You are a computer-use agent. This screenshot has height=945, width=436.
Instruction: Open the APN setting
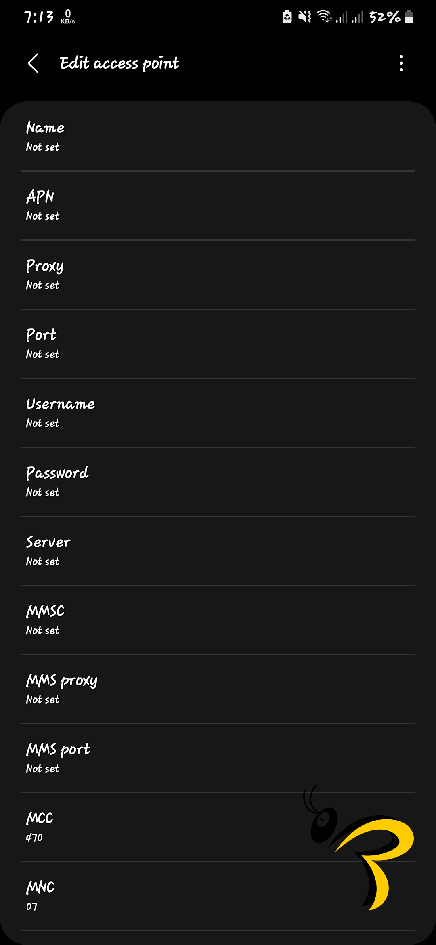pyautogui.click(x=218, y=206)
